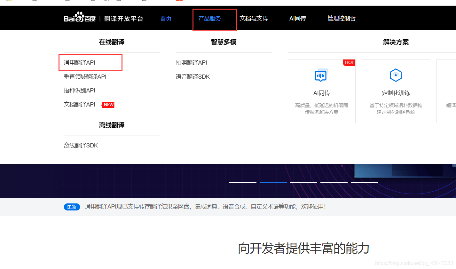Open 文档翻译API link

pyautogui.click(x=79, y=104)
